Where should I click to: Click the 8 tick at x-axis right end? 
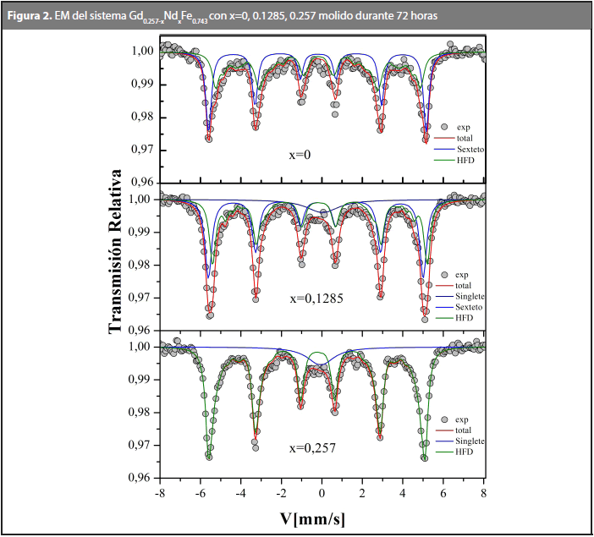483,492
